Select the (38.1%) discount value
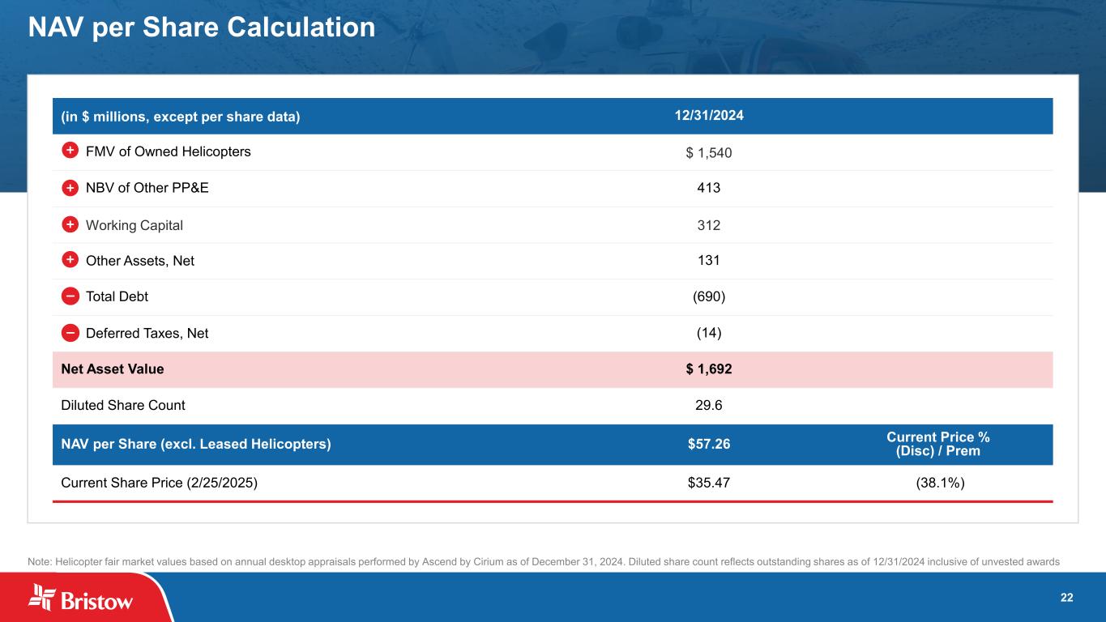Image resolution: width=1106 pixels, height=622 pixels. [x=939, y=483]
